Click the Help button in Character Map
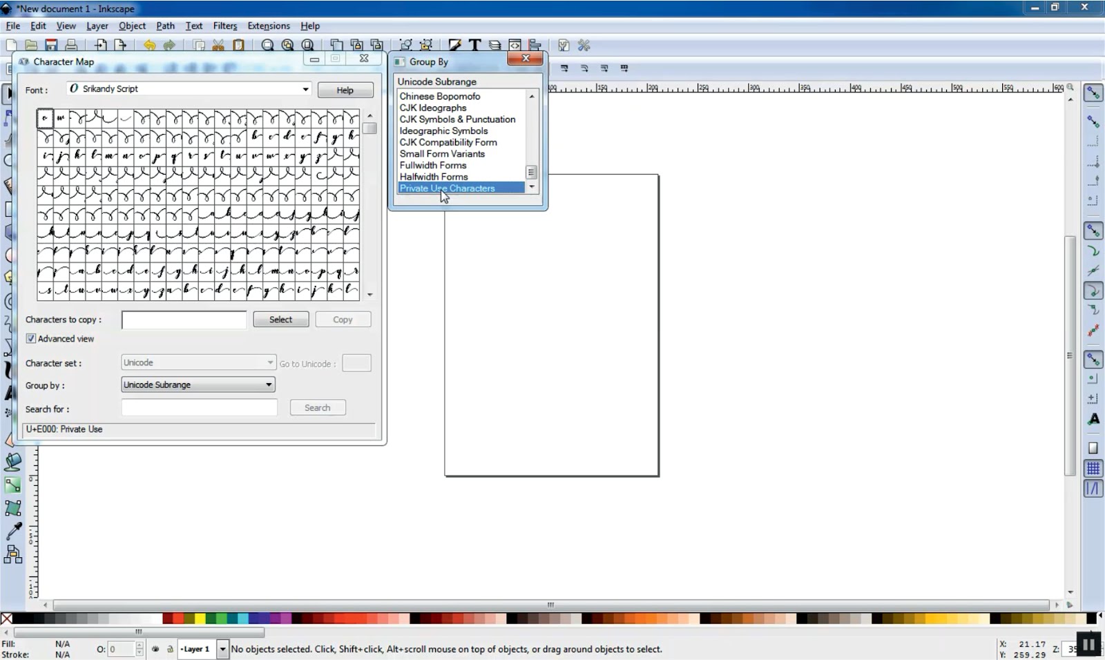Screen dimensions: 1105x660 tap(345, 90)
